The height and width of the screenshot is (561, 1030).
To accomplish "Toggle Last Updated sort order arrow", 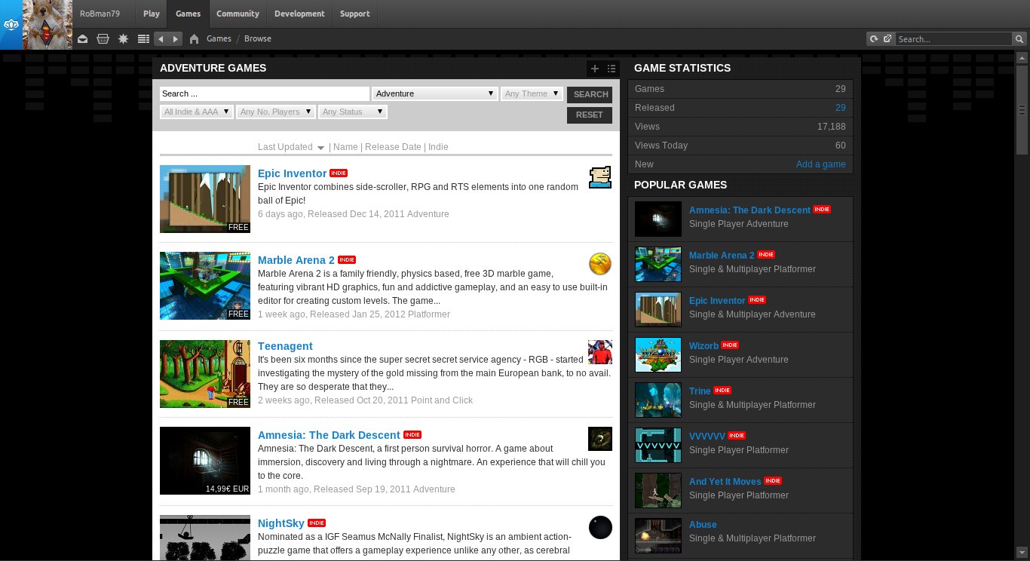I will point(320,148).
